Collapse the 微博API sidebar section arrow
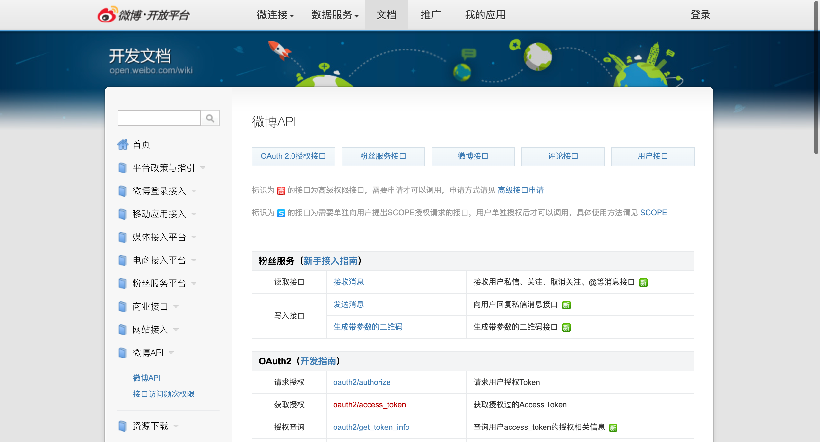Image resolution: width=820 pixels, height=442 pixels. pos(171,353)
